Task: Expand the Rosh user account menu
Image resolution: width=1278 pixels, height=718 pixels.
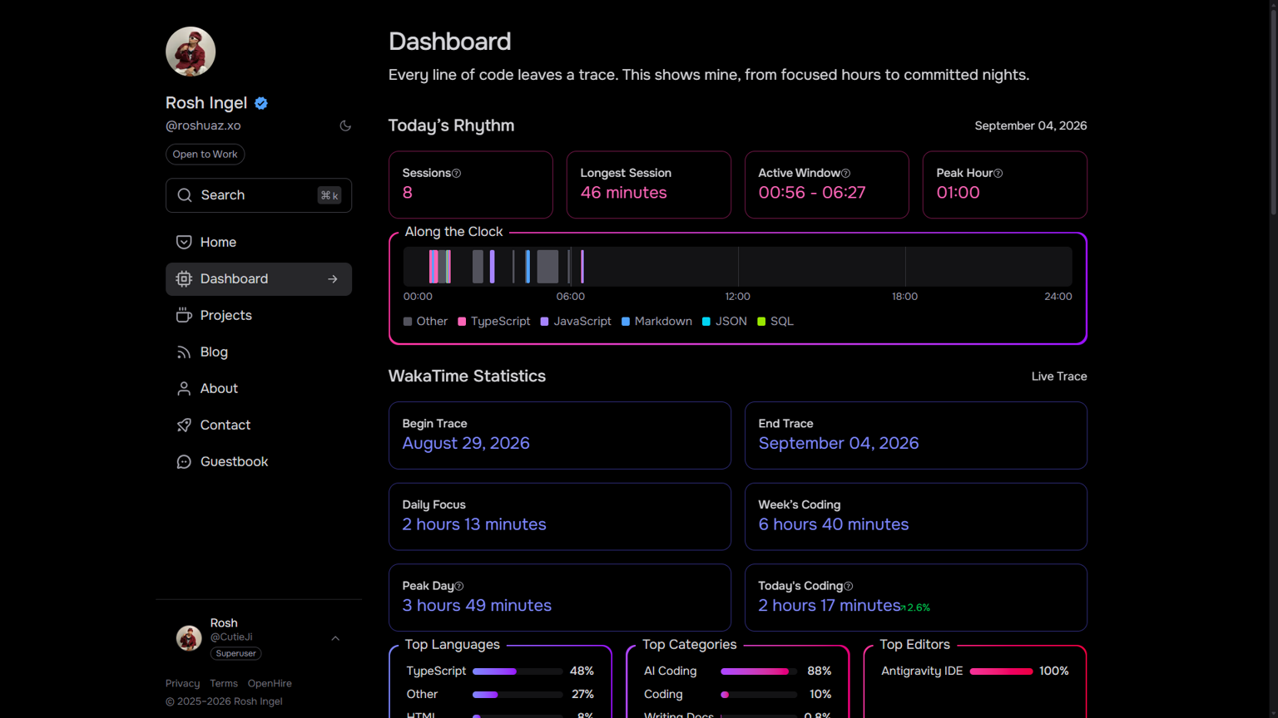Action: click(335, 638)
